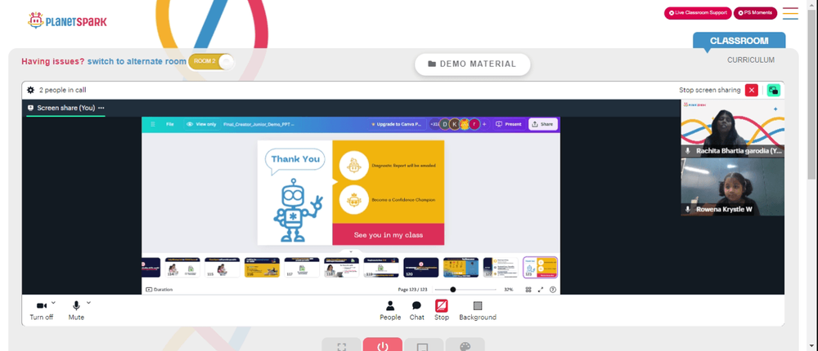Open Canva hamburger menu

pos(153,124)
